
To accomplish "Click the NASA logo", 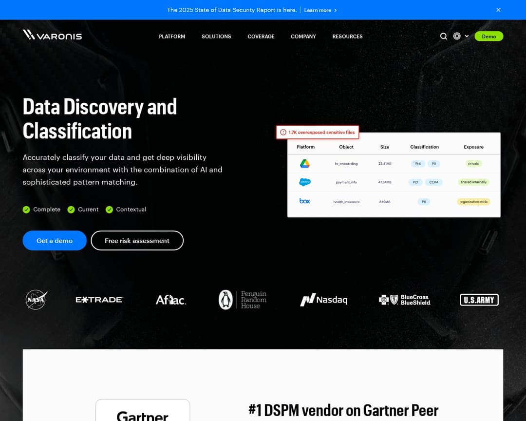I will click(36, 300).
